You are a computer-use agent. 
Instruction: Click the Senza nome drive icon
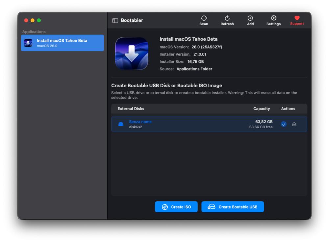coord(121,124)
